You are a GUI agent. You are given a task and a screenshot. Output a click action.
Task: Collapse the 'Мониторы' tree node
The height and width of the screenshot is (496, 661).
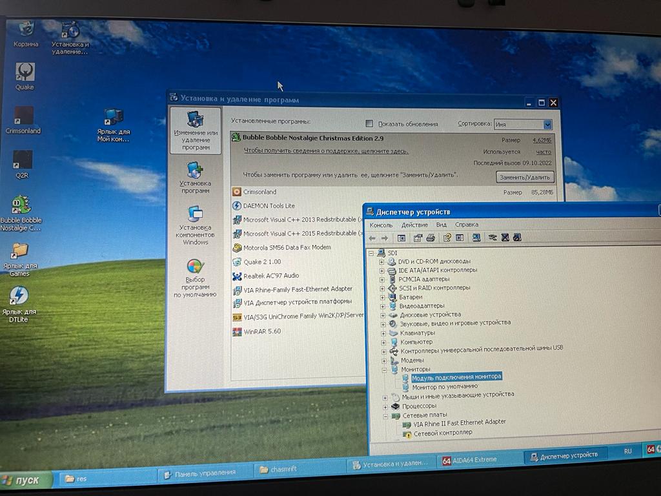[385, 369]
